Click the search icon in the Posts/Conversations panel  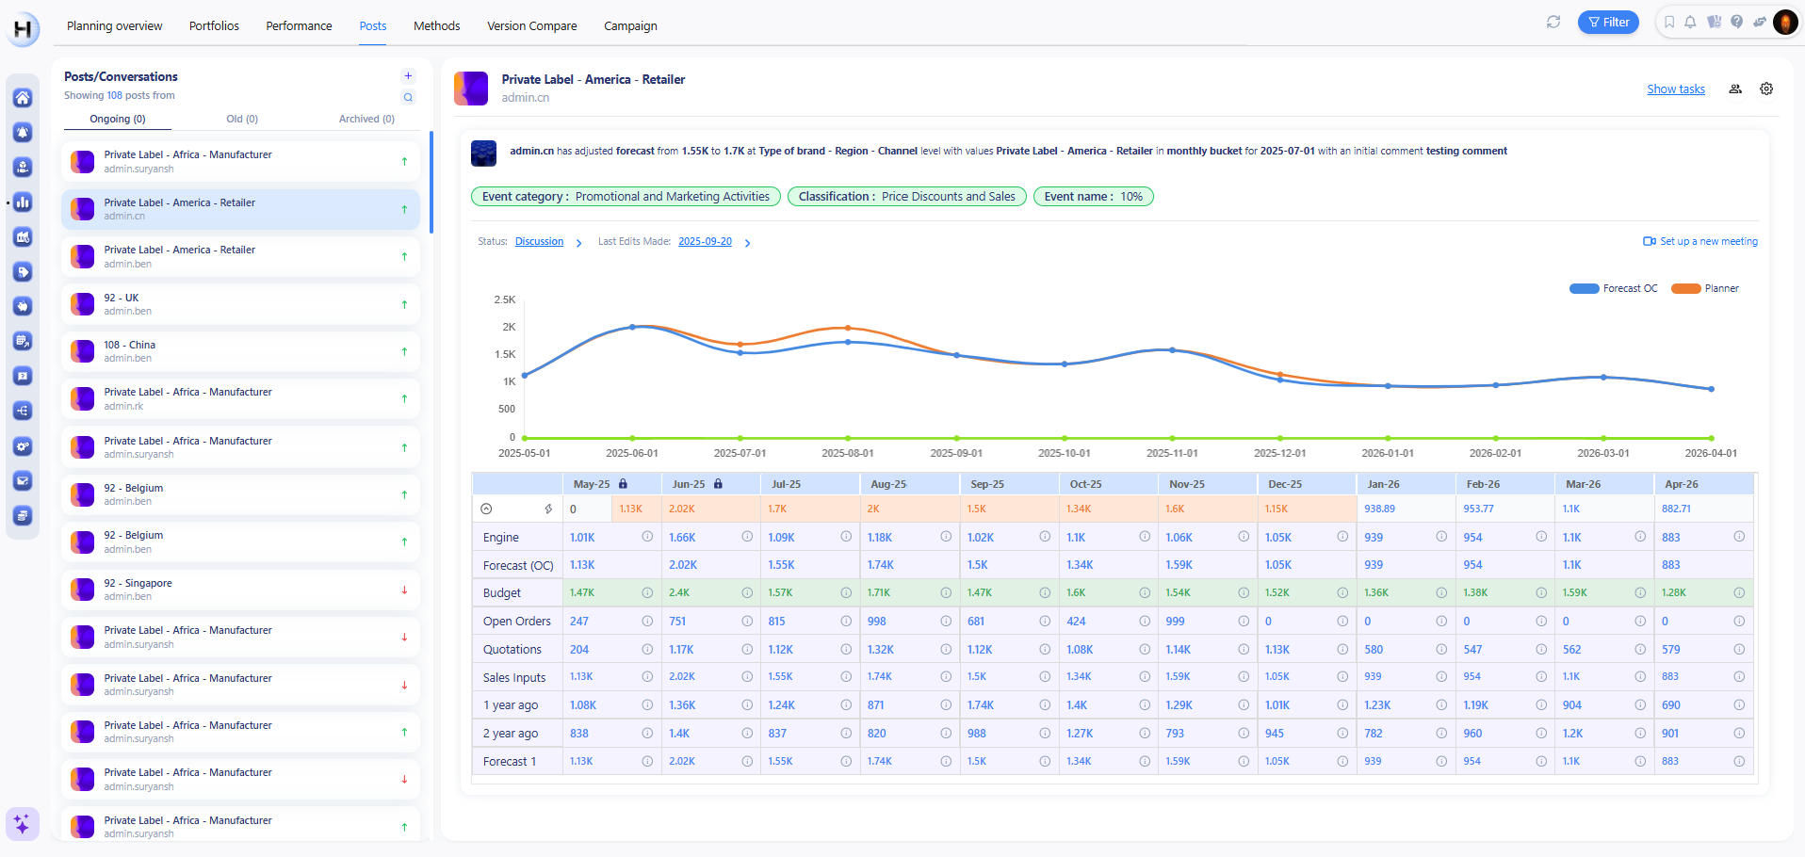coord(408,97)
